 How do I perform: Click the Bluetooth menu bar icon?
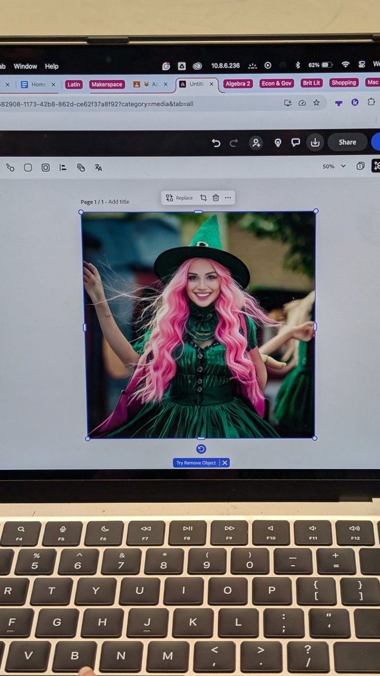[297, 65]
